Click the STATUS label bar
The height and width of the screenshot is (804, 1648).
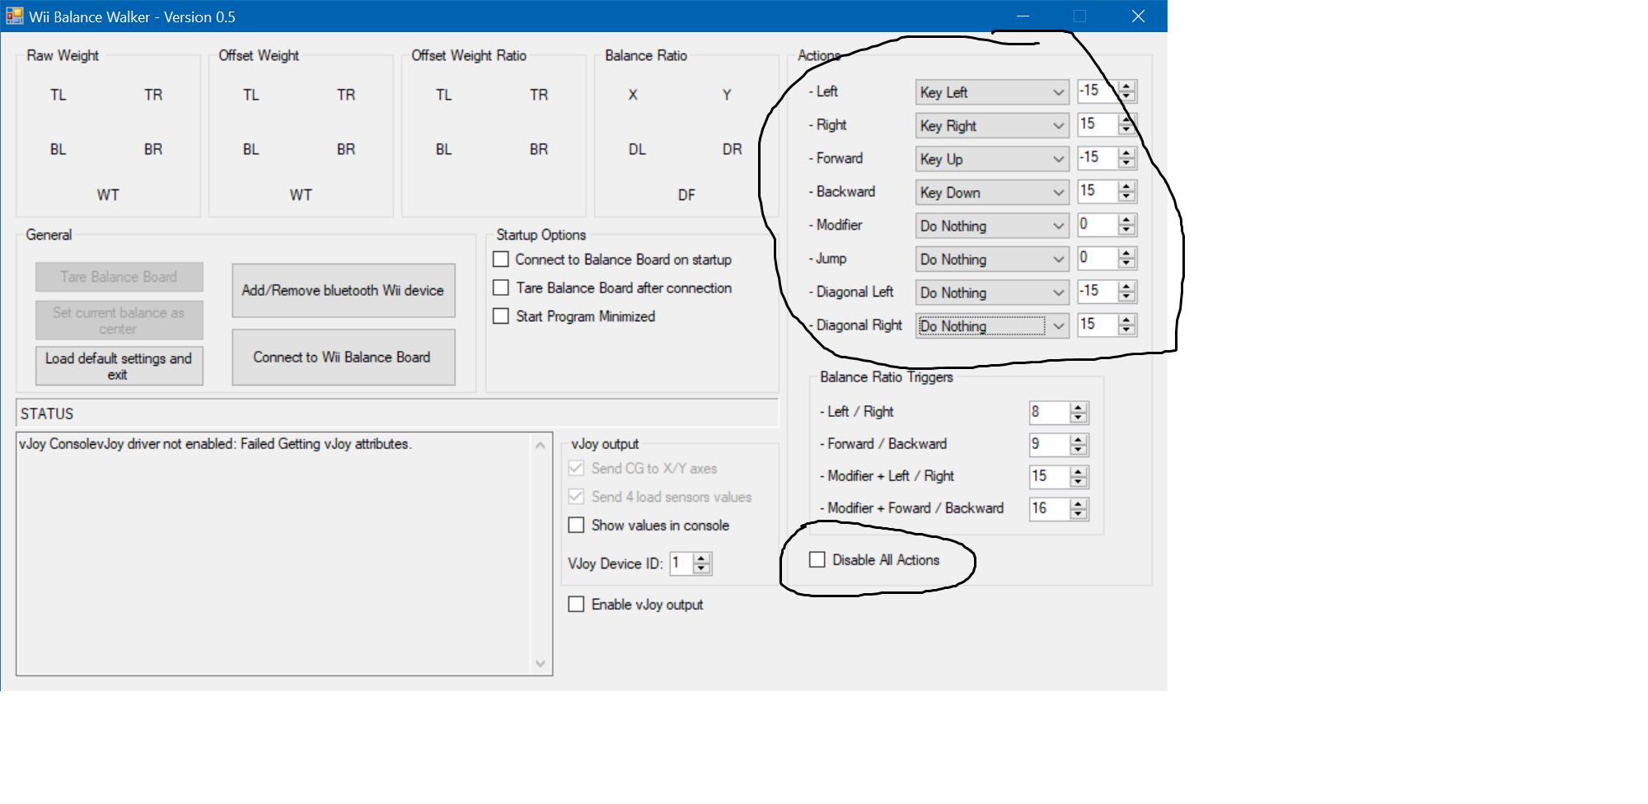(x=396, y=414)
